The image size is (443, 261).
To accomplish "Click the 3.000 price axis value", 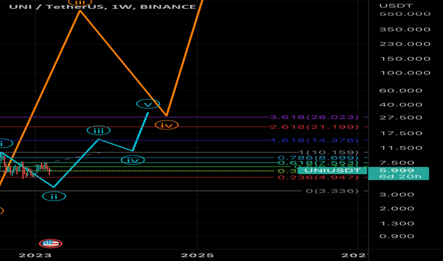I will click(x=397, y=195).
